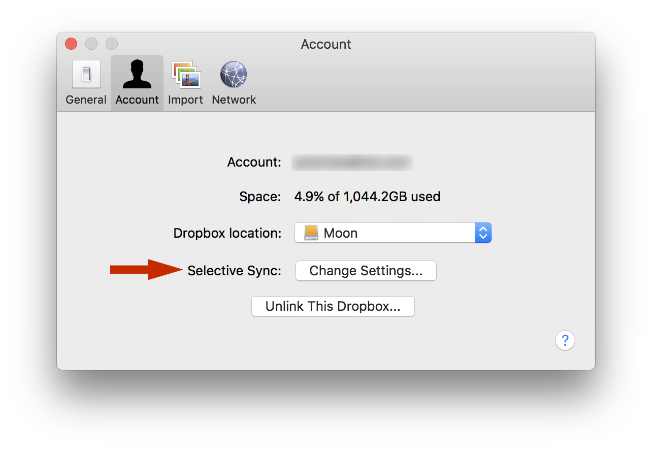Click the blurred account email address

[352, 163]
